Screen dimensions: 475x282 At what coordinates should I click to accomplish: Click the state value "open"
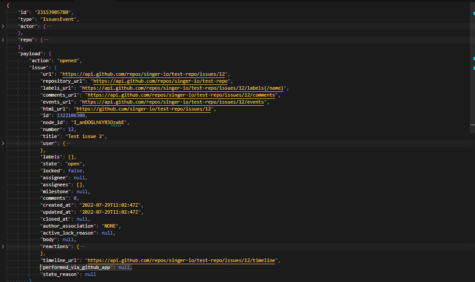coord(74,164)
